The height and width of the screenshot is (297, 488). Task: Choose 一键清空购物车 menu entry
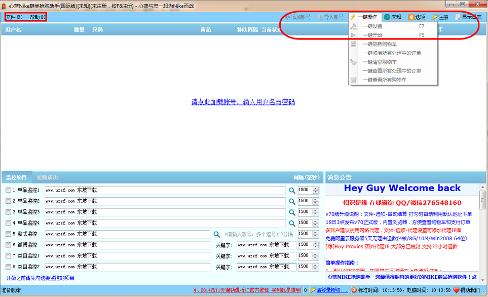coord(393,62)
